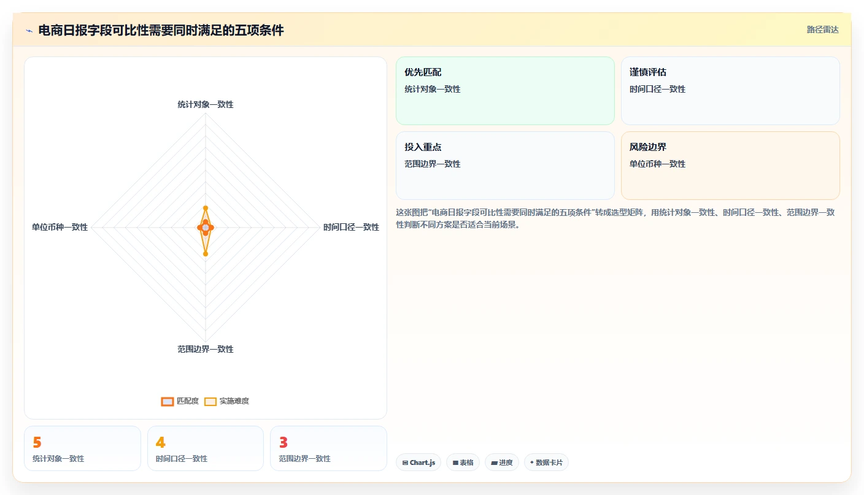This screenshot has height=495, width=864.
Task: Toggle the 实施难度 legend swatch
Action: [x=210, y=401]
